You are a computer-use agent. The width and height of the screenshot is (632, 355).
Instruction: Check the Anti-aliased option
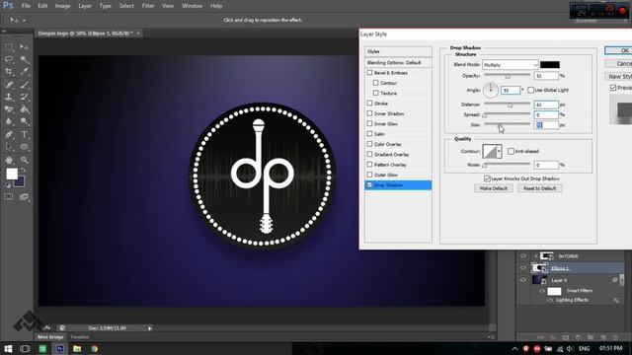coord(512,151)
